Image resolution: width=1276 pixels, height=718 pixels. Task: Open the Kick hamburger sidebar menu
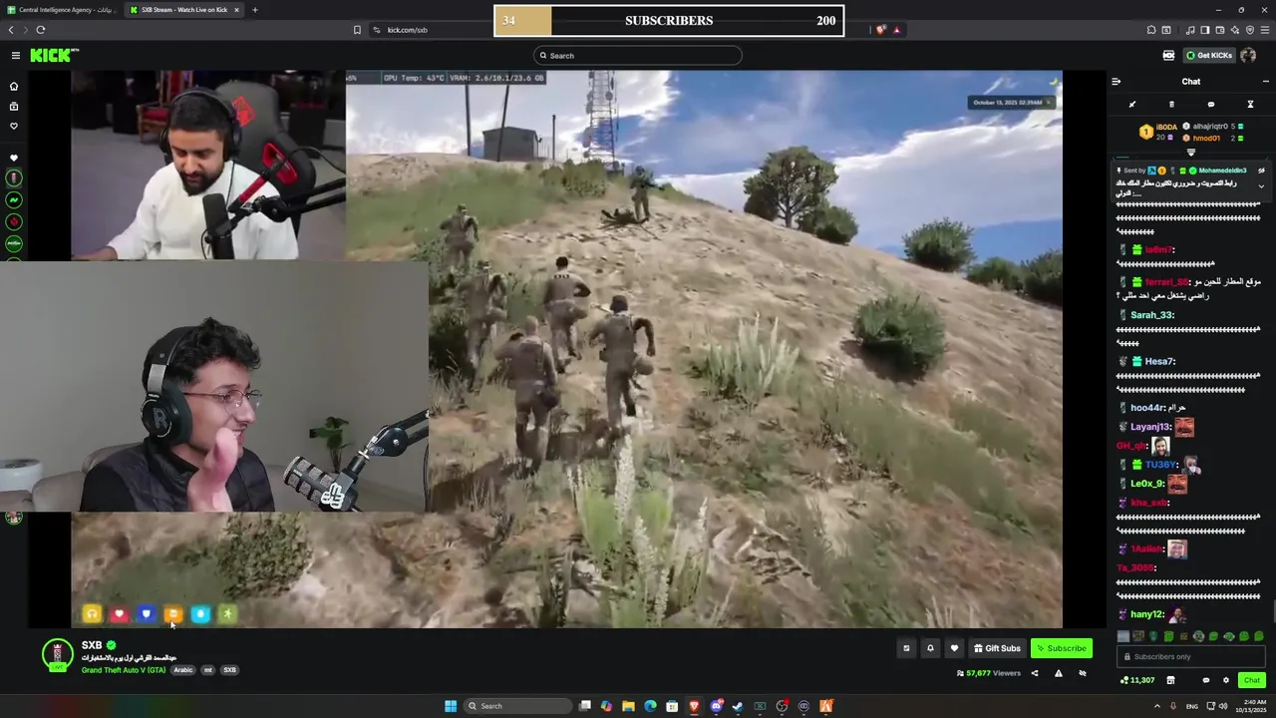pyautogui.click(x=15, y=56)
